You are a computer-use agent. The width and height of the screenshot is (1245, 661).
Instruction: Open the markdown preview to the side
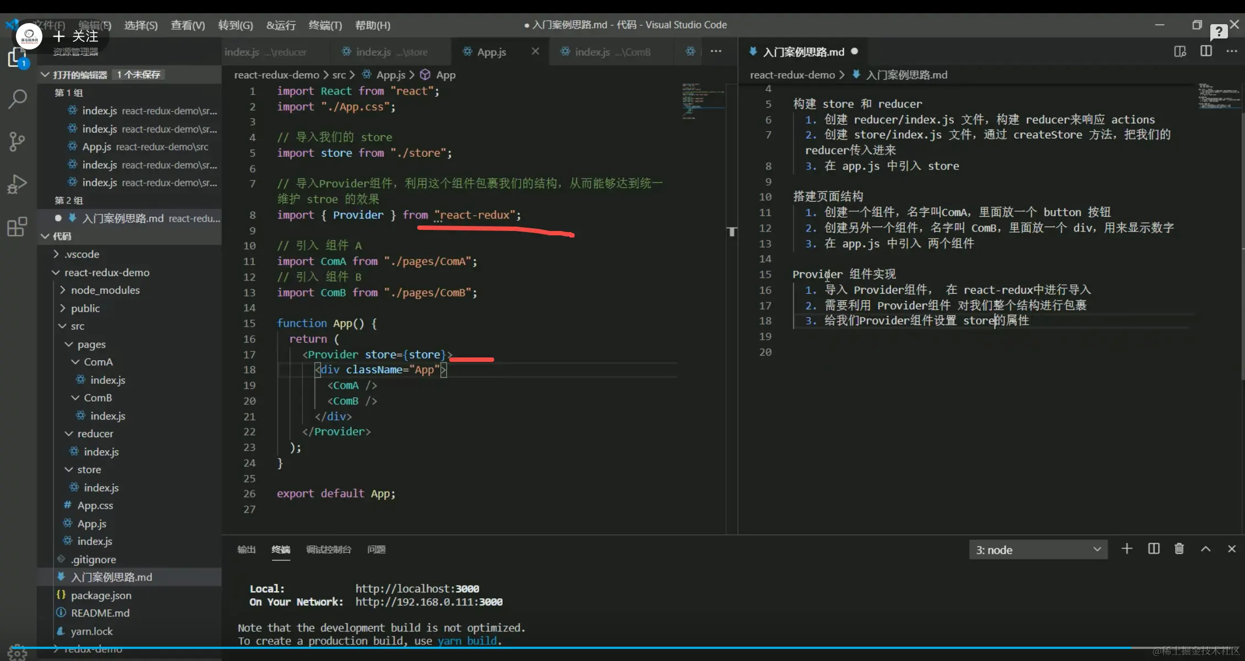[1180, 52]
